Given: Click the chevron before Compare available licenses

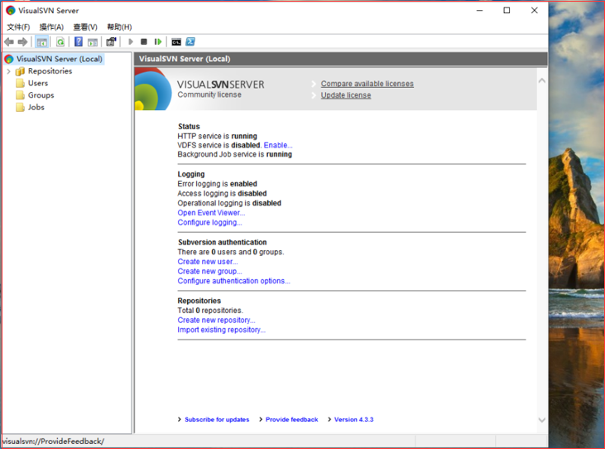Looking at the screenshot, I should [314, 84].
